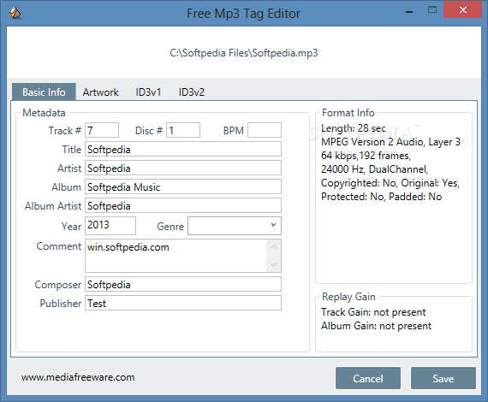Click 'Track Gain: not present' text
The image size is (488, 402).
(373, 312)
